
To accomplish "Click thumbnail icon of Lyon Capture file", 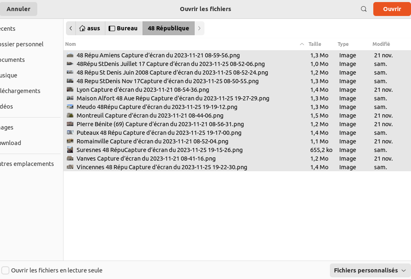I will 70,90.
